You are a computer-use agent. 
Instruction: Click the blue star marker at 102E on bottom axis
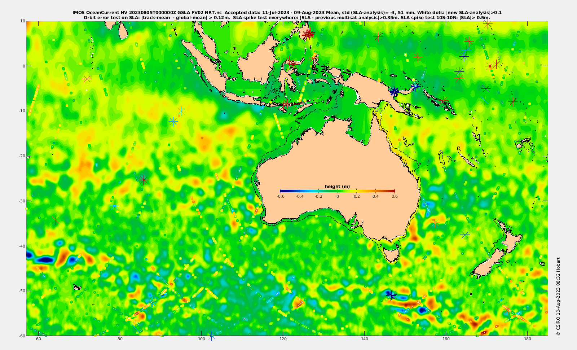coord(211,336)
